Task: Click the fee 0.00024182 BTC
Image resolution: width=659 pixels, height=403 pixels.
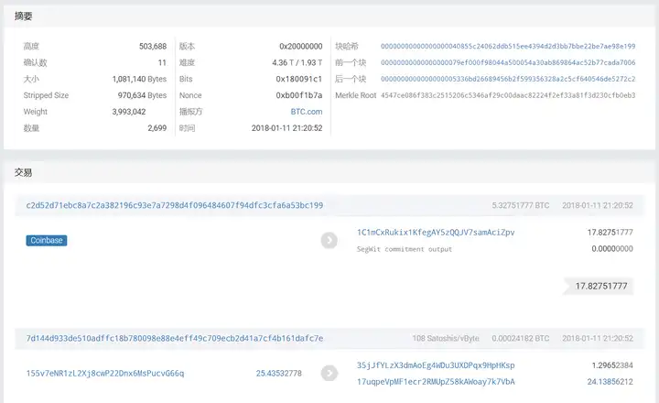Action: pos(520,338)
